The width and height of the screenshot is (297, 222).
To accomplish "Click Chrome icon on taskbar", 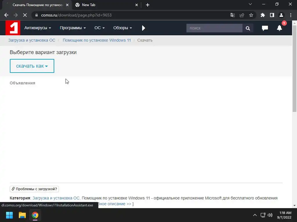I will tap(35, 215).
